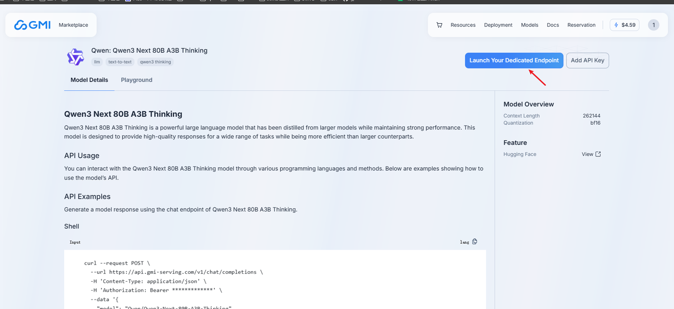
Task: Click the model title next to logo
Action: click(x=150, y=51)
